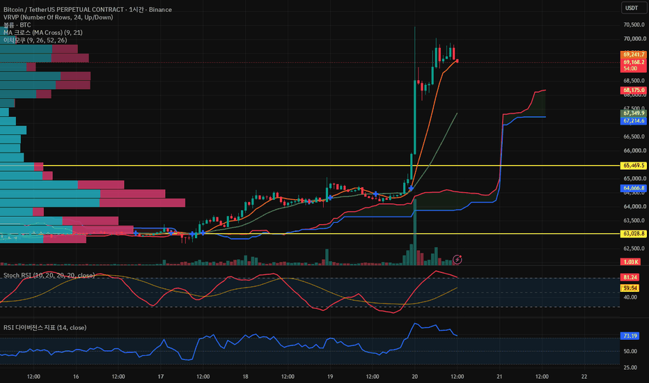
Task: Click the red 69,168.2 current price label
Action: 633,62
